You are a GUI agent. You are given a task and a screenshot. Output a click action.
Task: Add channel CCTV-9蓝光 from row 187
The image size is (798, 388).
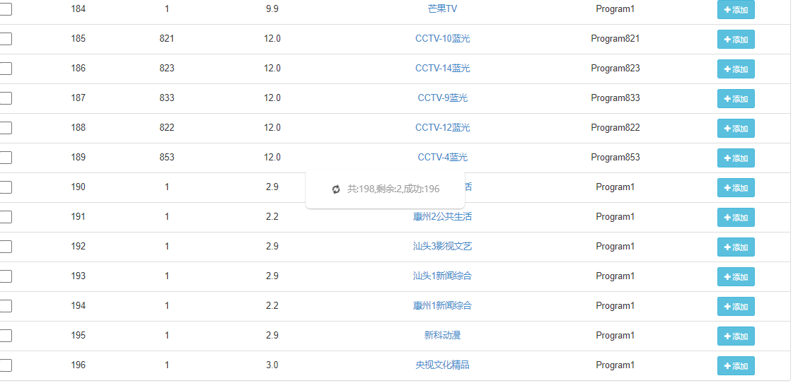736,99
